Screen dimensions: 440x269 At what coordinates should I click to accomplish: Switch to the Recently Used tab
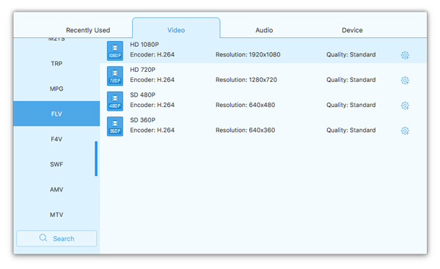[x=88, y=30]
